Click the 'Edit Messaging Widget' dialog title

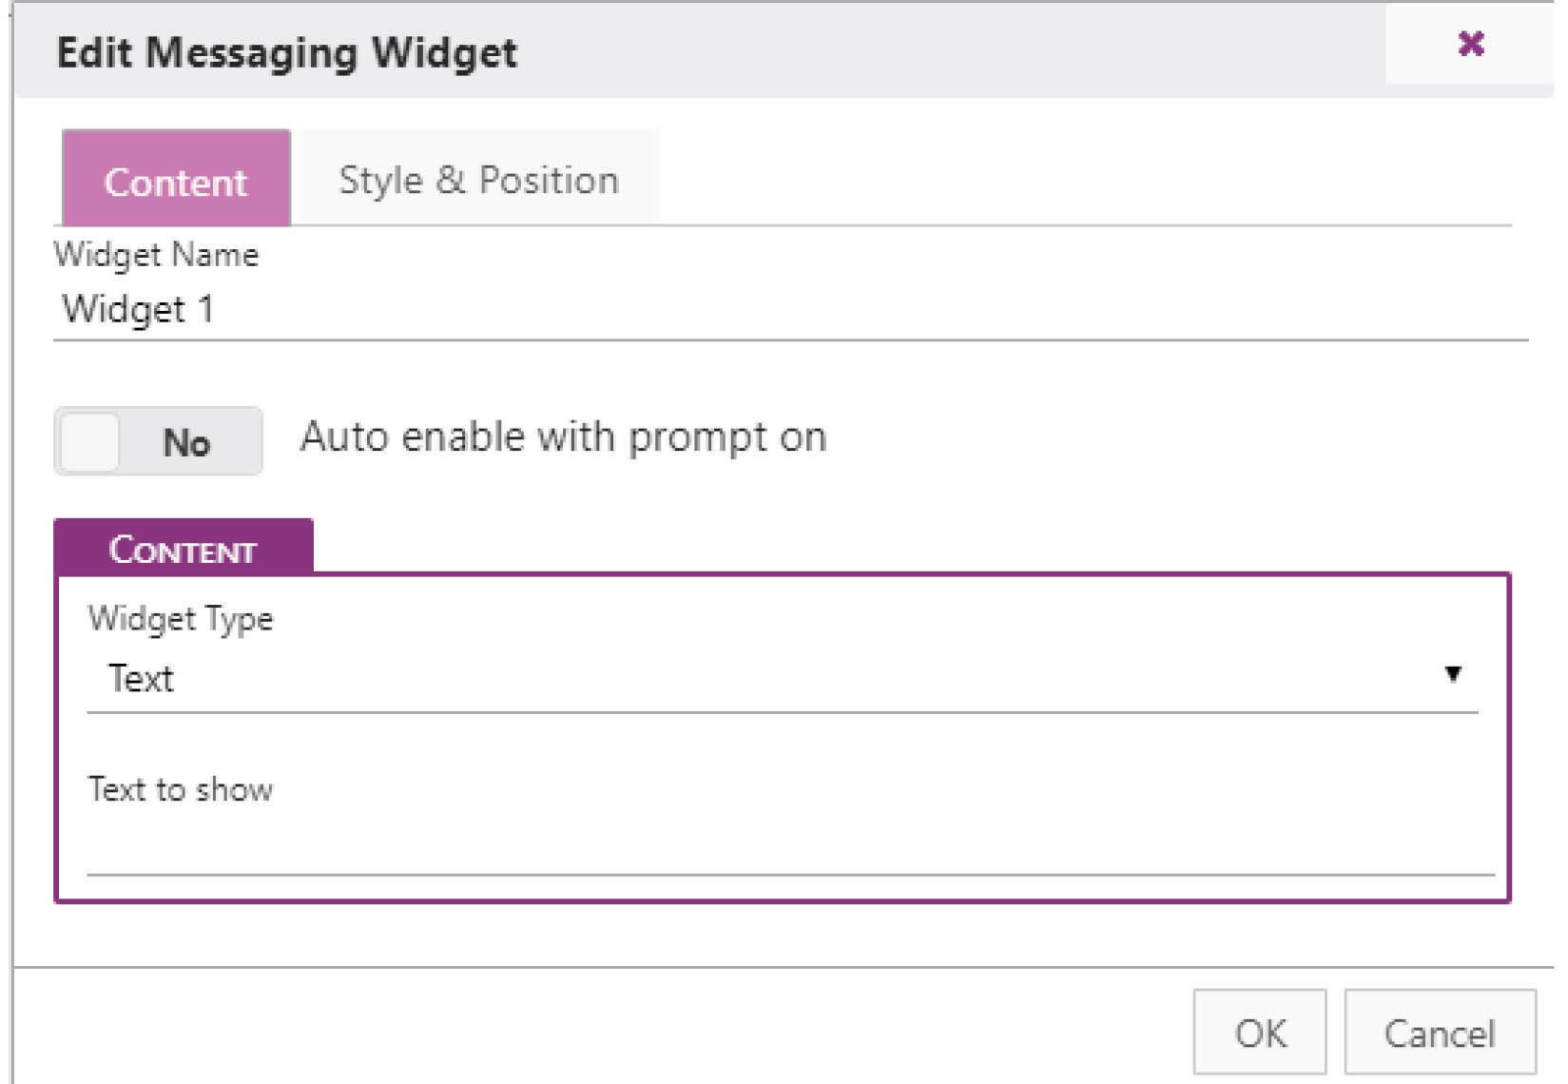click(287, 52)
